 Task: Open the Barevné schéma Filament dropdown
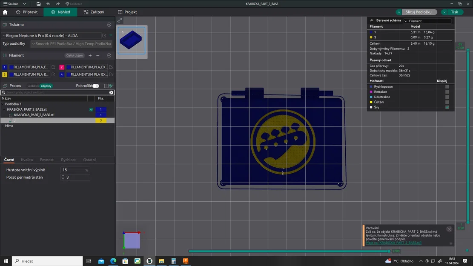tap(427, 21)
